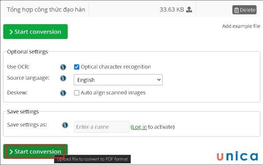Click Add example file link
Viewport: 263px width, 165px height.
pos(241,26)
